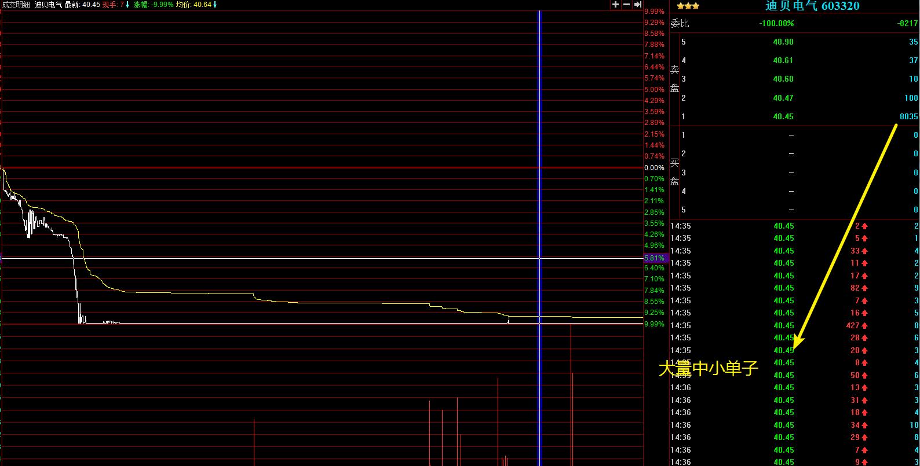
Task: Click the -8217 委差 value
Action: (907, 24)
